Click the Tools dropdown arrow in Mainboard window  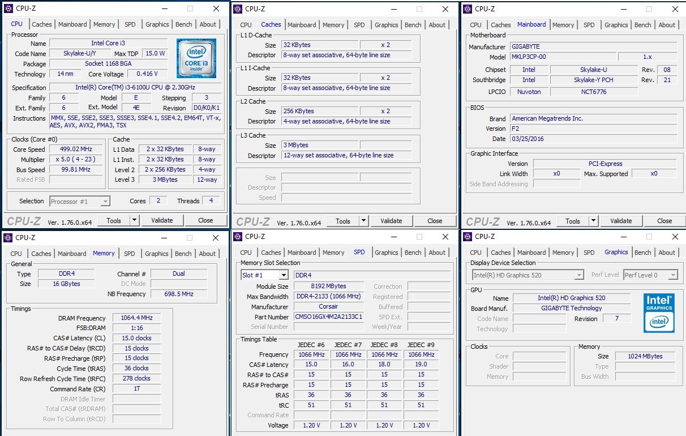(x=593, y=221)
